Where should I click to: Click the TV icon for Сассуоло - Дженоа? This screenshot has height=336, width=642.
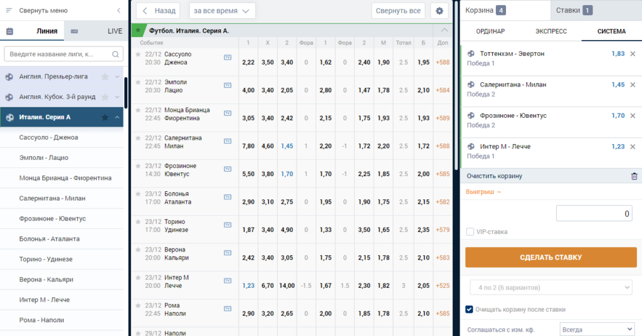228,58
